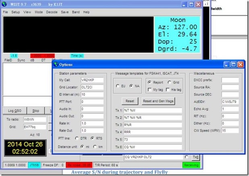Click the CW Speed (WPM) field
This screenshot has height=176, width=249.
point(230,130)
